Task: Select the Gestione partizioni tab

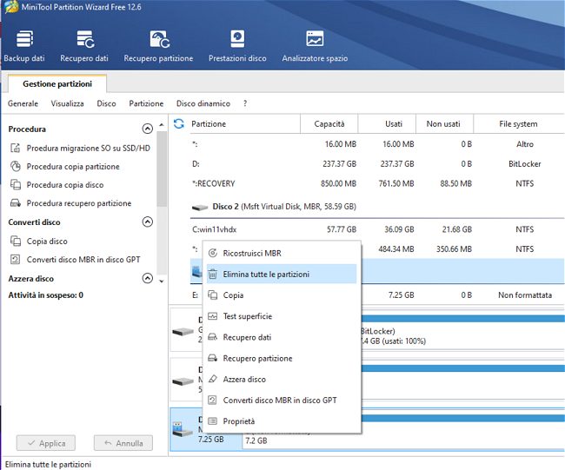Action: (57, 84)
